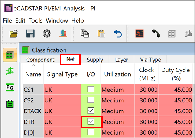Uncheck I/O checkbox for DTACK
Viewport: 195px width, 138px height.
[91, 111]
